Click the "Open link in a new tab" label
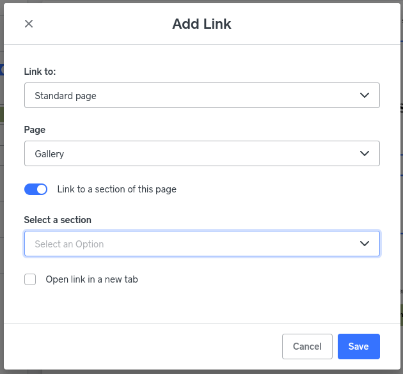The width and height of the screenshot is (403, 374). pos(91,279)
